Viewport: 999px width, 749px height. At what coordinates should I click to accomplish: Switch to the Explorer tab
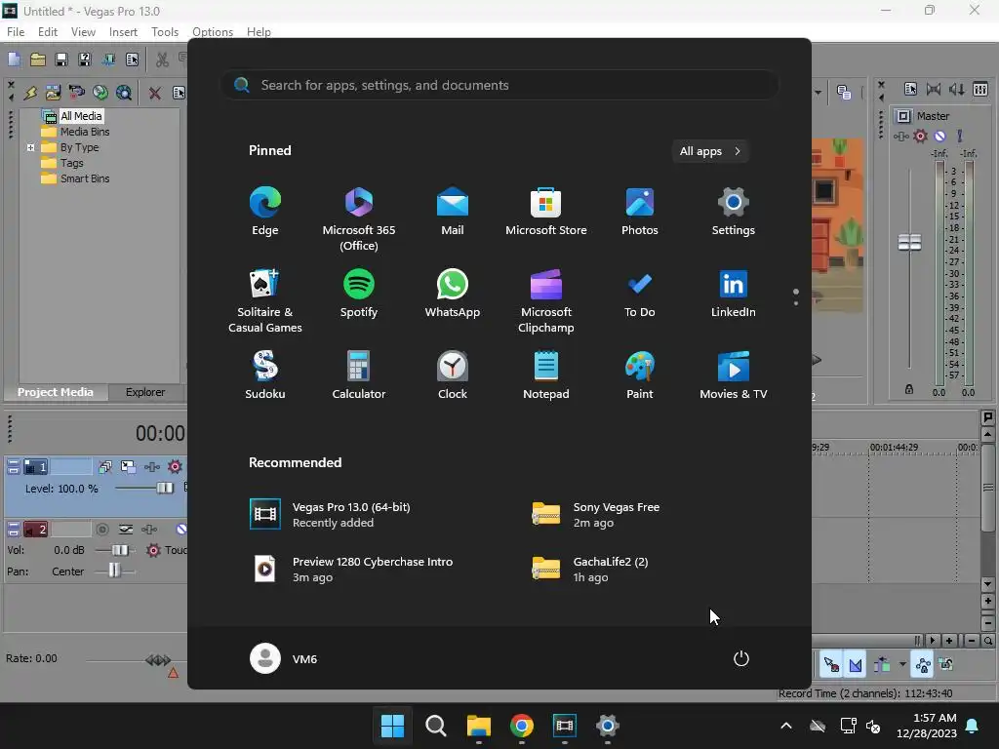[145, 392]
